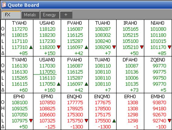Click green up arrow beside ENQM0 last price

114,121
